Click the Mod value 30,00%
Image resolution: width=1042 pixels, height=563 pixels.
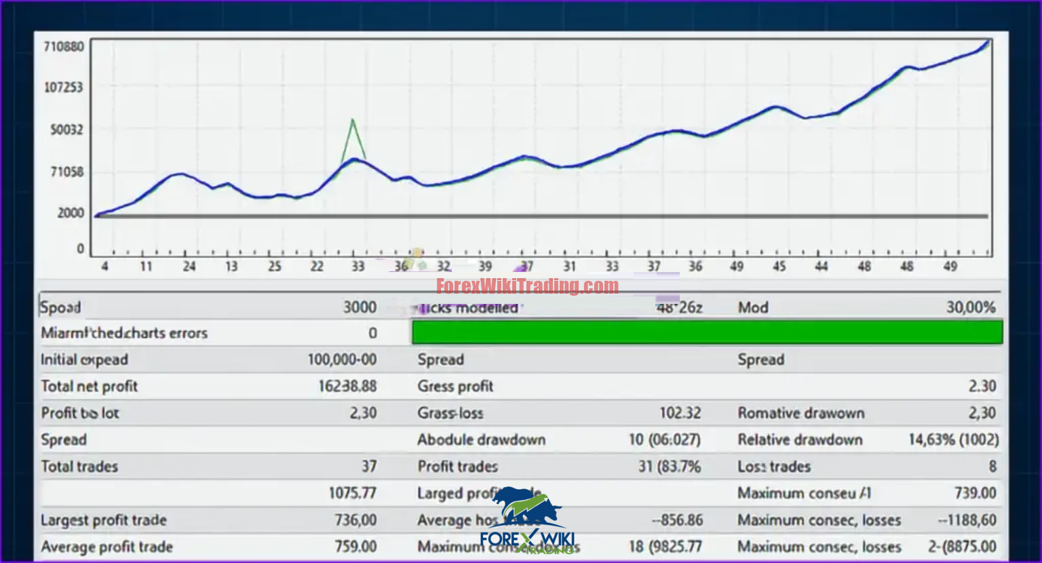(x=971, y=307)
